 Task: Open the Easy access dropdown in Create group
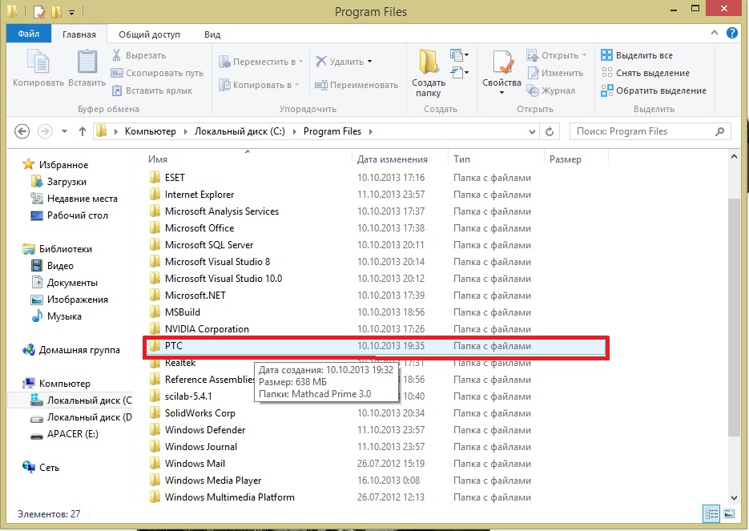pyautogui.click(x=459, y=73)
